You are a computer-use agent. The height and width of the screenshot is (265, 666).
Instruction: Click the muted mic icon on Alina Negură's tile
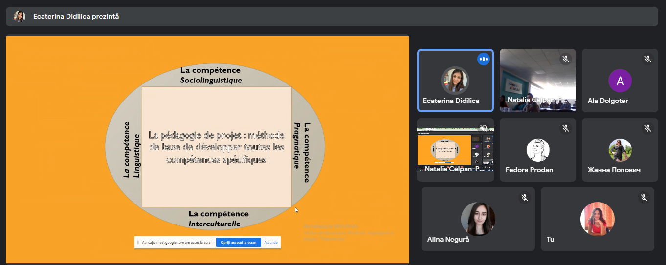pyautogui.click(x=524, y=198)
